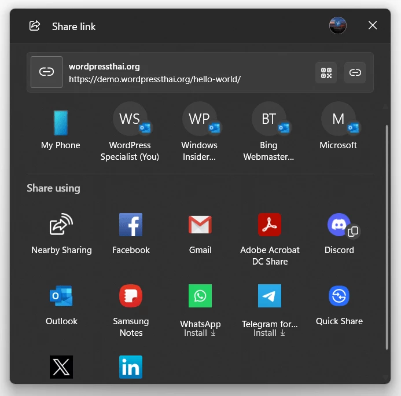This screenshot has width=401, height=396.
Task: Share the link using Outlook app
Action: pos(61,305)
